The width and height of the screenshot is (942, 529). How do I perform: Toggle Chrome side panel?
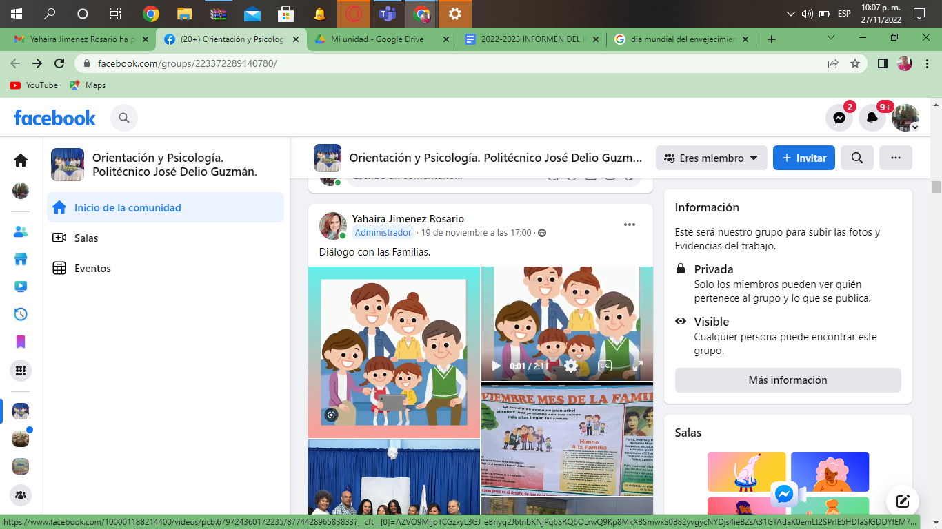click(882, 63)
